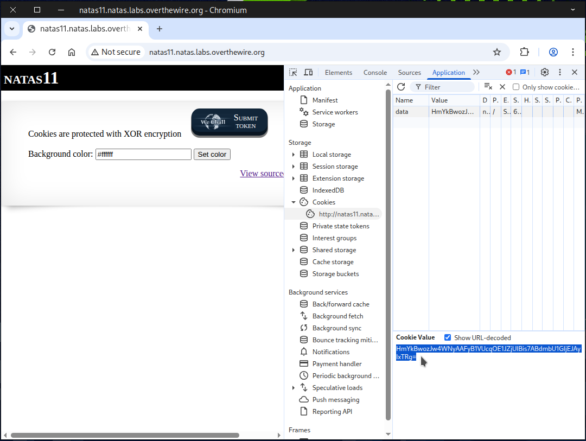Image resolution: width=586 pixels, height=441 pixels.
Task: Click the inspect element picker icon
Action: [293, 72]
